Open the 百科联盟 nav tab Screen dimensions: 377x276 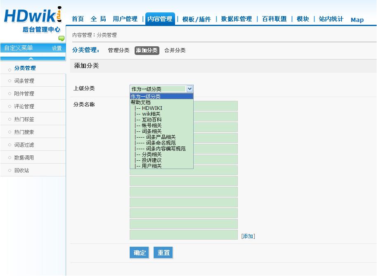coord(274,19)
